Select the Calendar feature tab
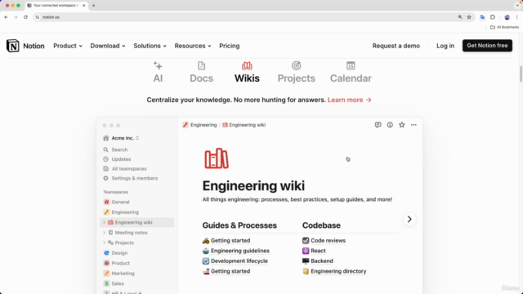This screenshot has height=294, width=523. (x=351, y=72)
